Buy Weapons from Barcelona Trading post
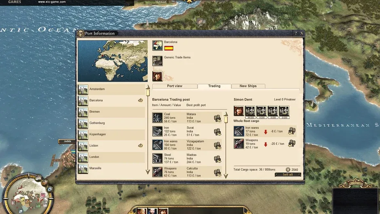Screen dimensions: 380x214 coord(217,172)
